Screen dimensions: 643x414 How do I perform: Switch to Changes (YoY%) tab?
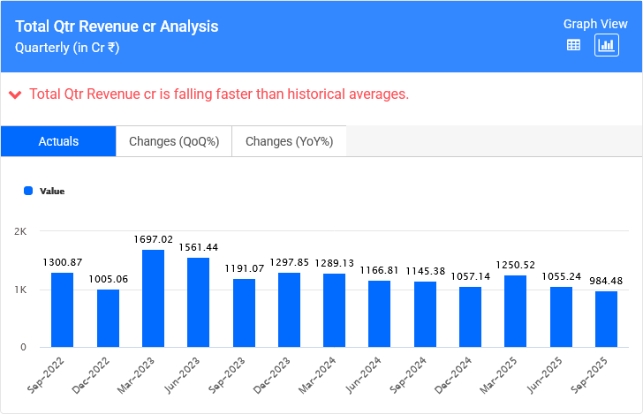click(x=289, y=141)
